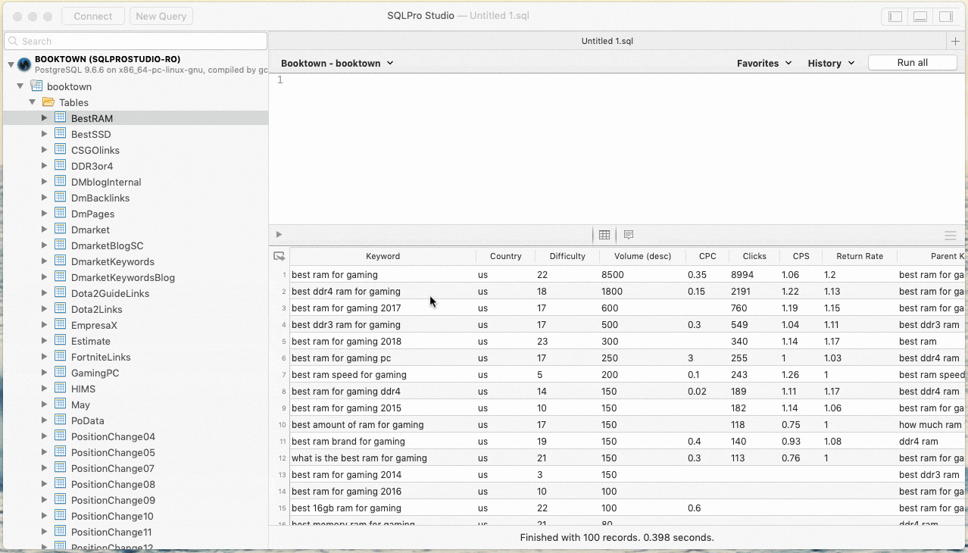Viewport: 968px width, 553px height.
Task: Click the booktown database icon
Action: 36,86
